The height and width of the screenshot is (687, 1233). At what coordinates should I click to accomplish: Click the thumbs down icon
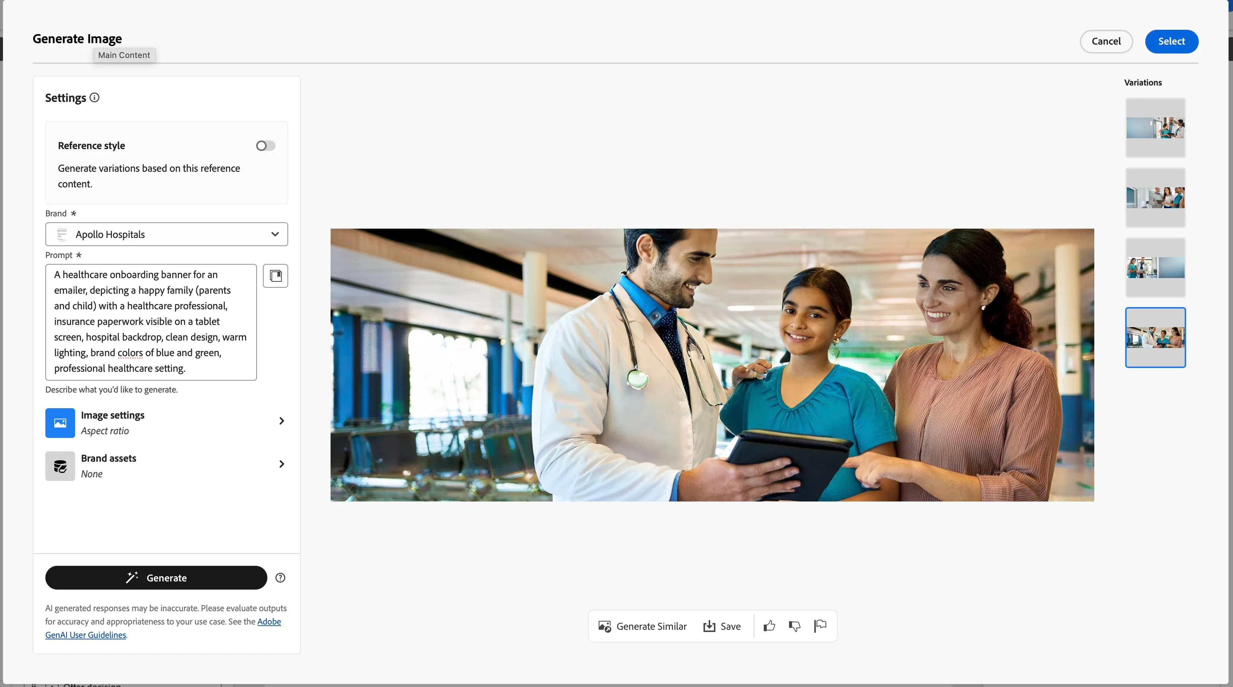(x=795, y=626)
